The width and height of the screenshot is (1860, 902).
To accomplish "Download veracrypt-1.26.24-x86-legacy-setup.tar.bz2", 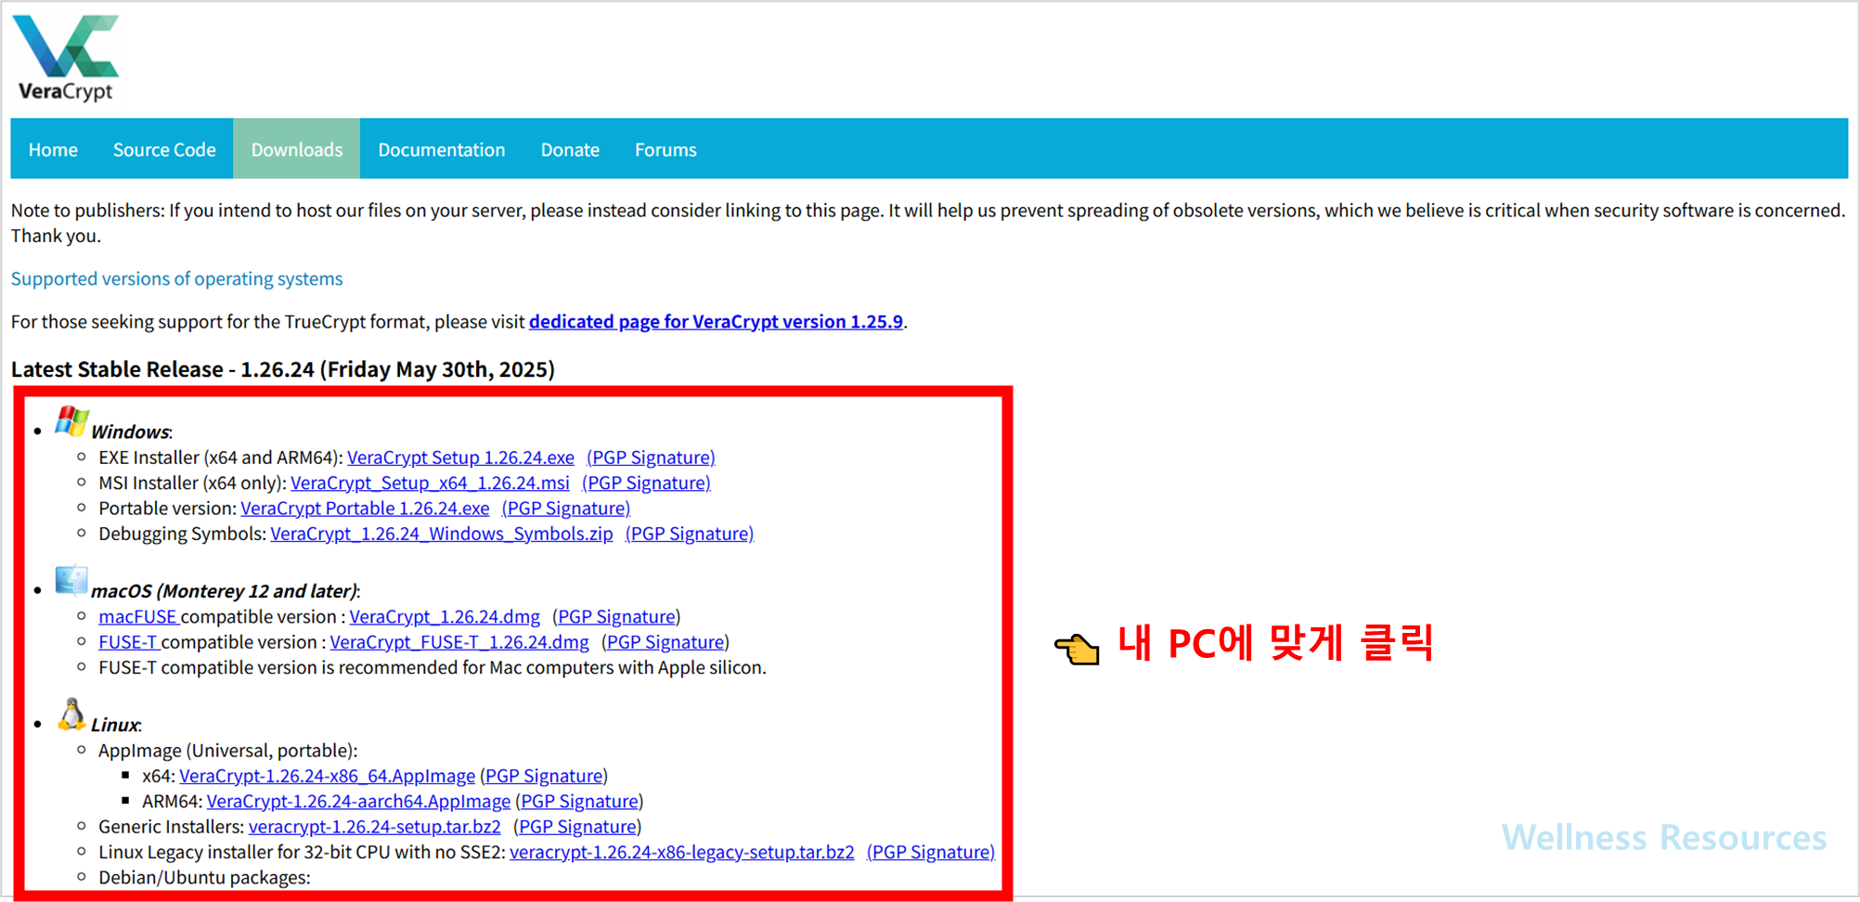I will pyautogui.click(x=682, y=852).
